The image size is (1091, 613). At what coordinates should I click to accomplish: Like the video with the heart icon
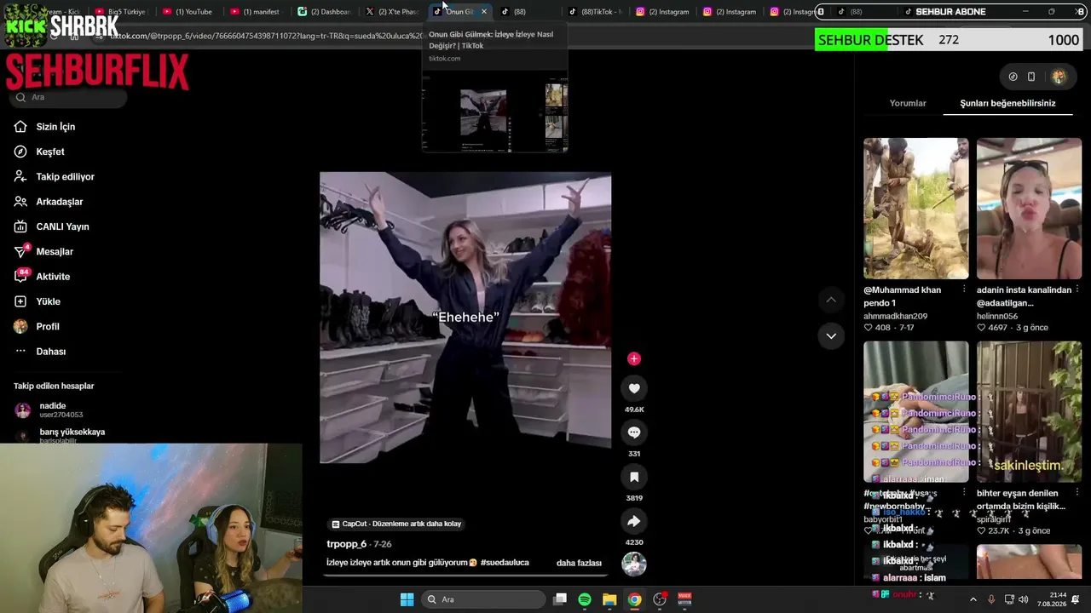(634, 388)
